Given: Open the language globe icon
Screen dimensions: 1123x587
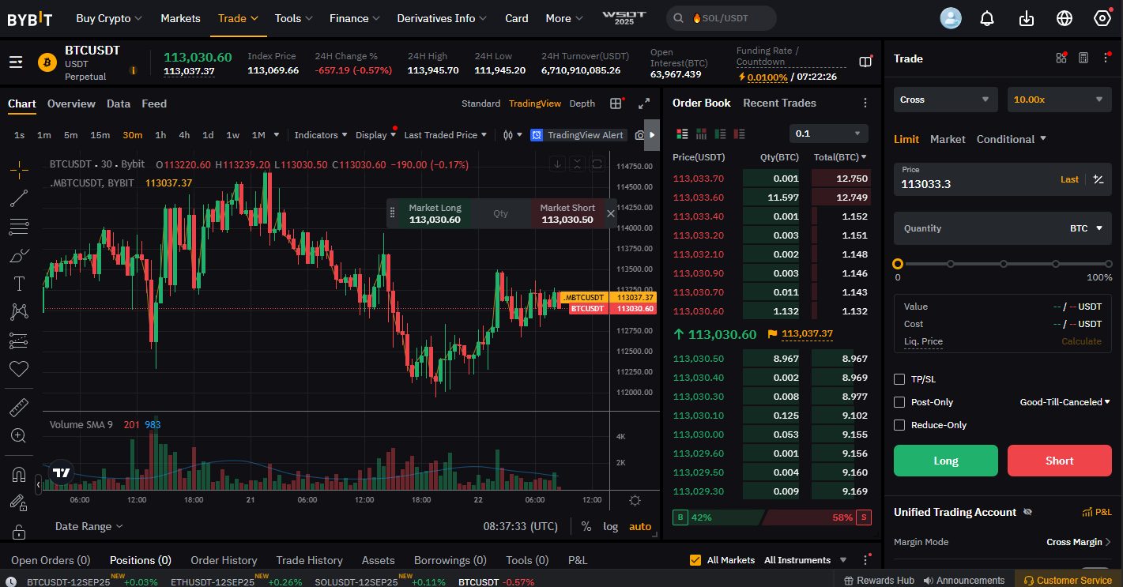Looking at the screenshot, I should (1065, 18).
